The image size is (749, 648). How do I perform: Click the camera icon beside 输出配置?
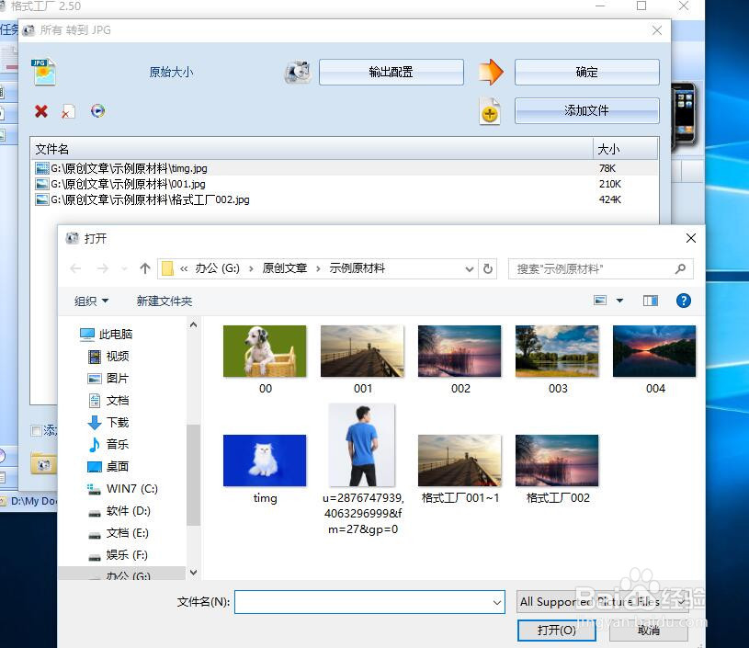297,71
